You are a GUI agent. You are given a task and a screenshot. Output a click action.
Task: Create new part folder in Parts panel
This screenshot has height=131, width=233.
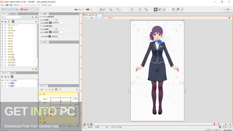click(x=33, y=69)
